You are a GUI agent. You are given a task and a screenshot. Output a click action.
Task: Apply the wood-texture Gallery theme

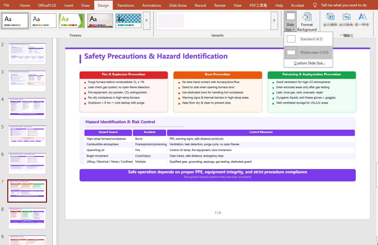tap(100, 21)
